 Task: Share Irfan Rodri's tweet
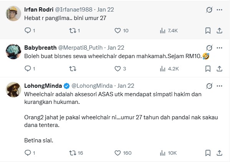point(219,30)
